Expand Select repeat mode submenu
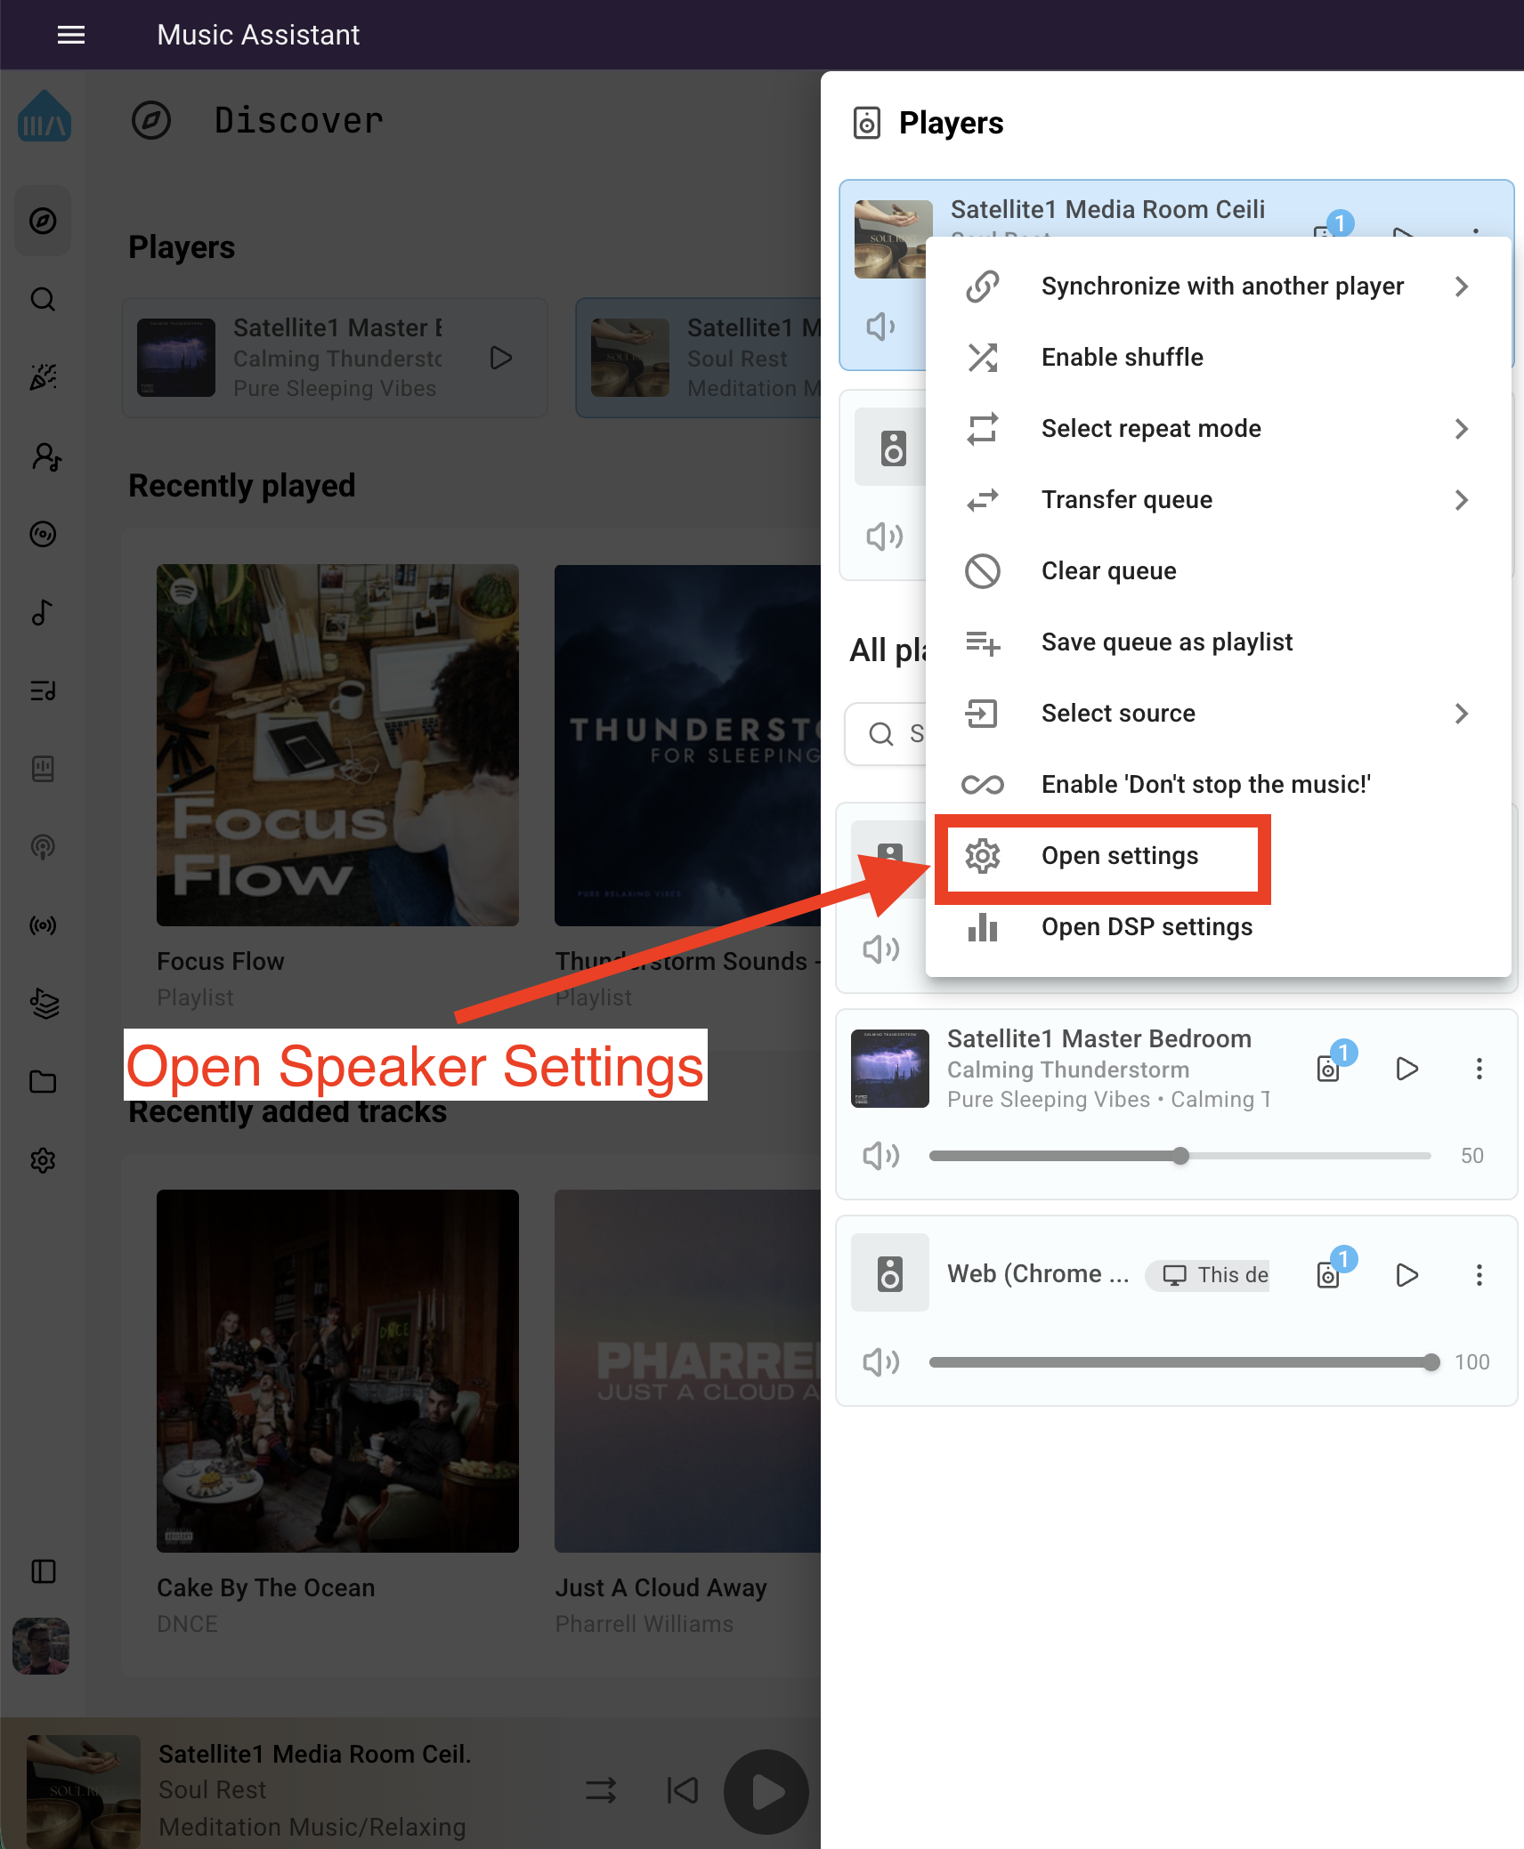1524x1849 pixels. tap(1218, 429)
